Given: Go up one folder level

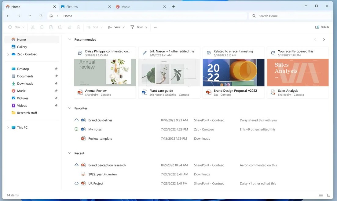Looking at the screenshot, I should [30, 16].
